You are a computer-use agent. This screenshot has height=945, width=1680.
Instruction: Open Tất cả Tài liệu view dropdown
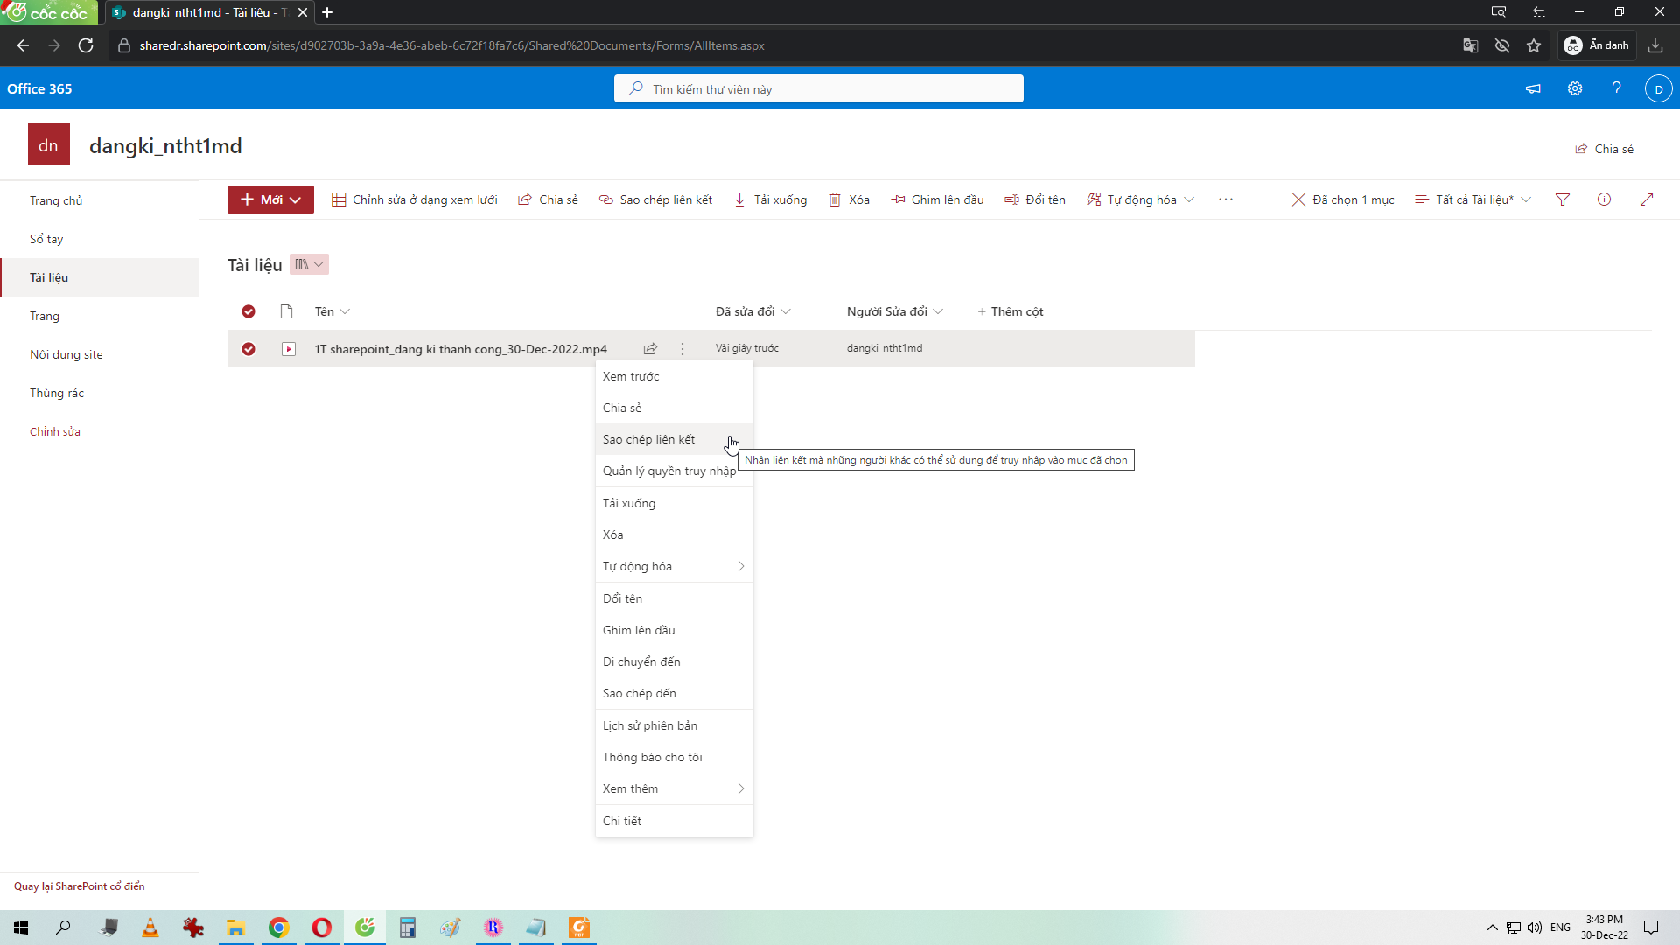1473,199
